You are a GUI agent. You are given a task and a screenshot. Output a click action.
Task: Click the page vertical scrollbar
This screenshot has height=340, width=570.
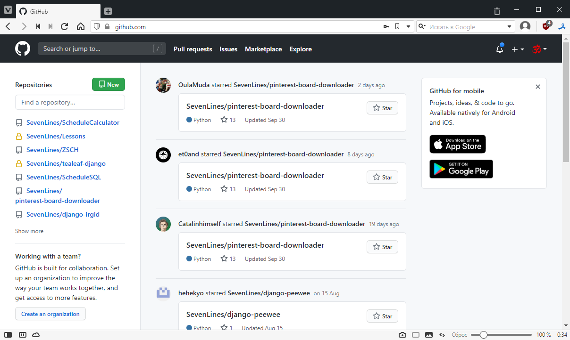click(x=566, y=101)
